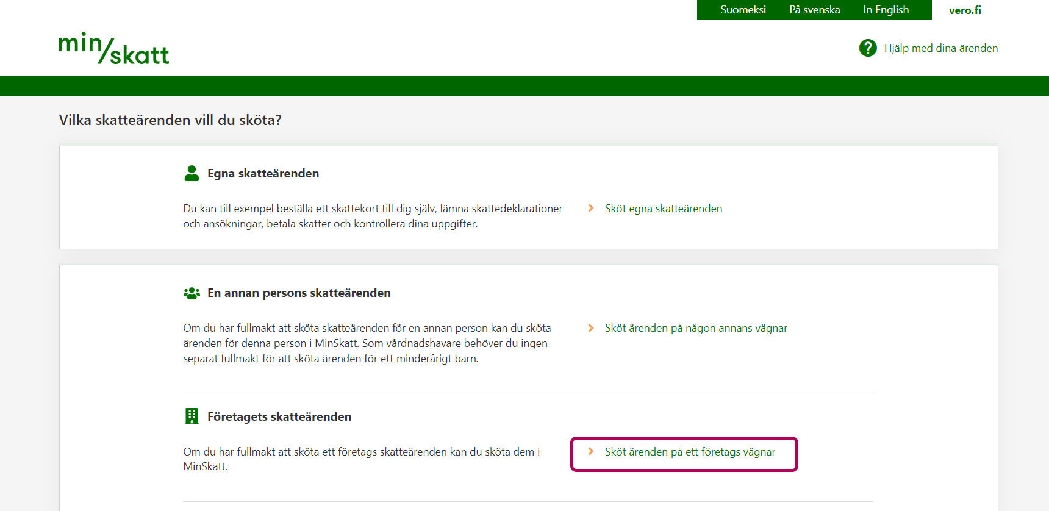Switch language to Suomeksi
Viewport: 1049px width, 511px height.
click(742, 10)
